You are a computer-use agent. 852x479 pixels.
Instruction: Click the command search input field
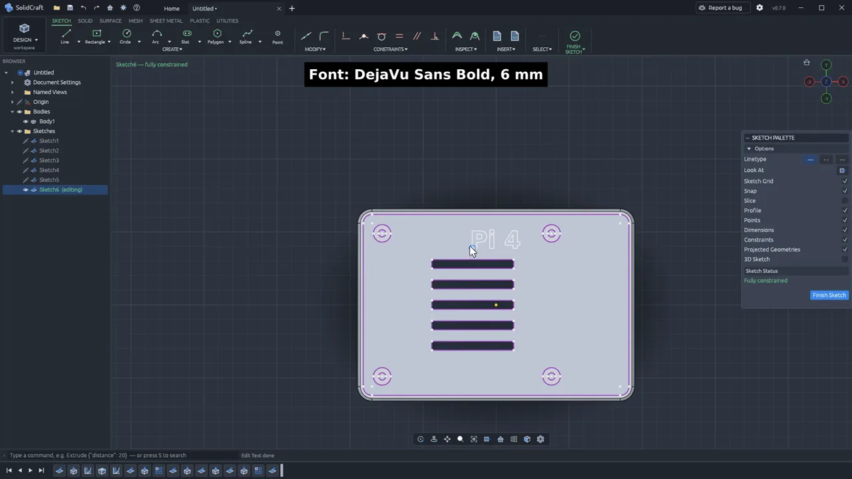[120, 456]
